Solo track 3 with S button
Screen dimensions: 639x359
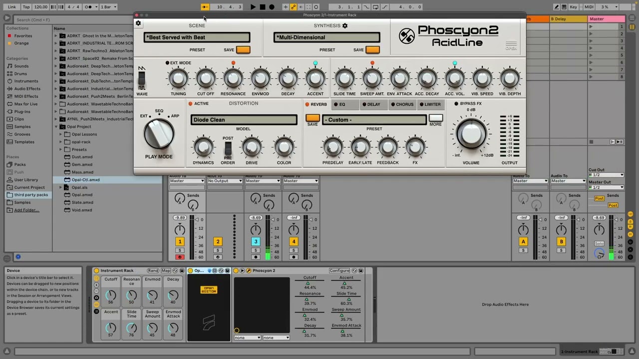[x=256, y=250]
